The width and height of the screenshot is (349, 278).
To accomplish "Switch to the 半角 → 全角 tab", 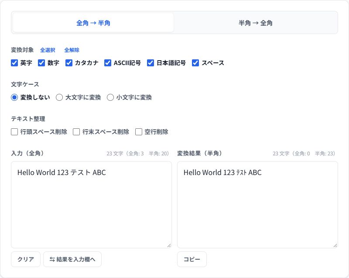I will [256, 23].
